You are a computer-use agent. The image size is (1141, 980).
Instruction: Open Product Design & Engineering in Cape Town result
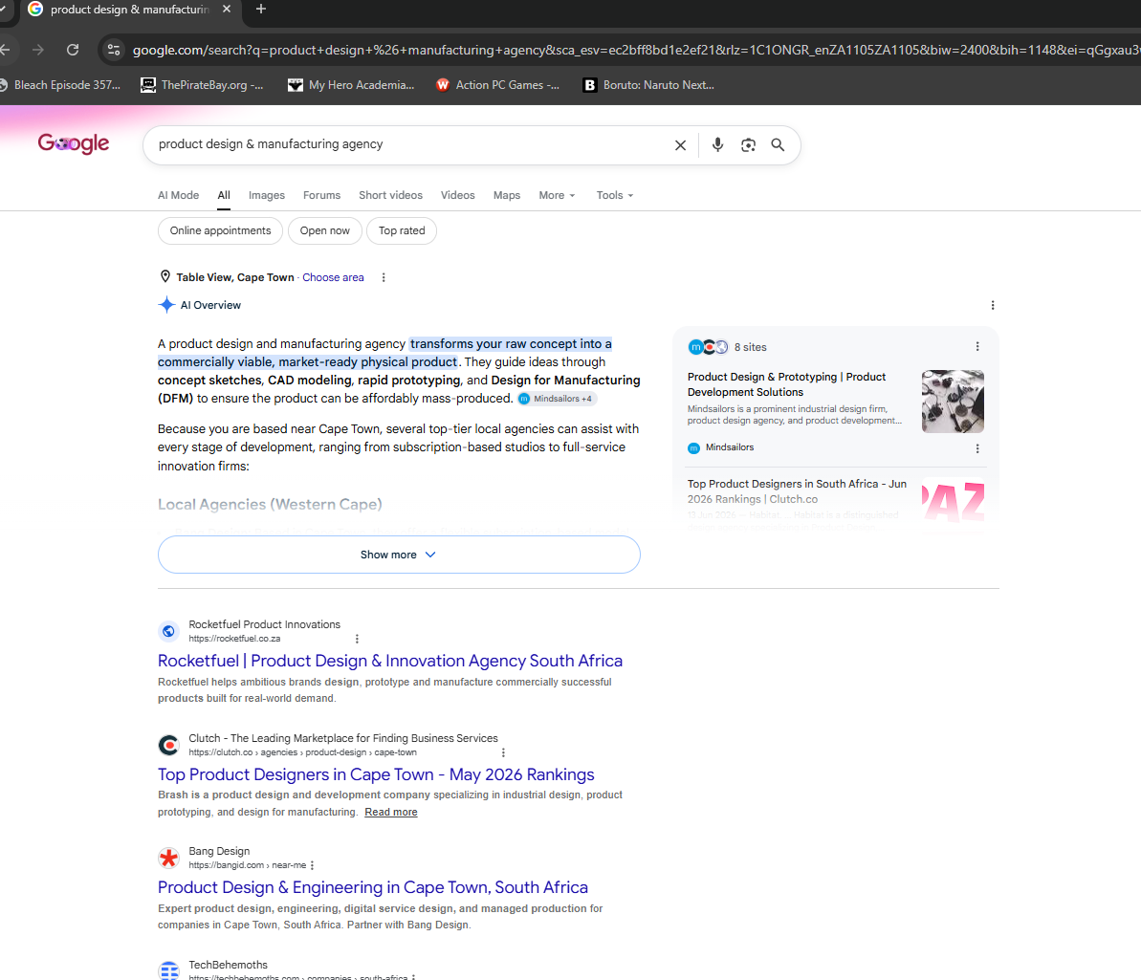373,887
